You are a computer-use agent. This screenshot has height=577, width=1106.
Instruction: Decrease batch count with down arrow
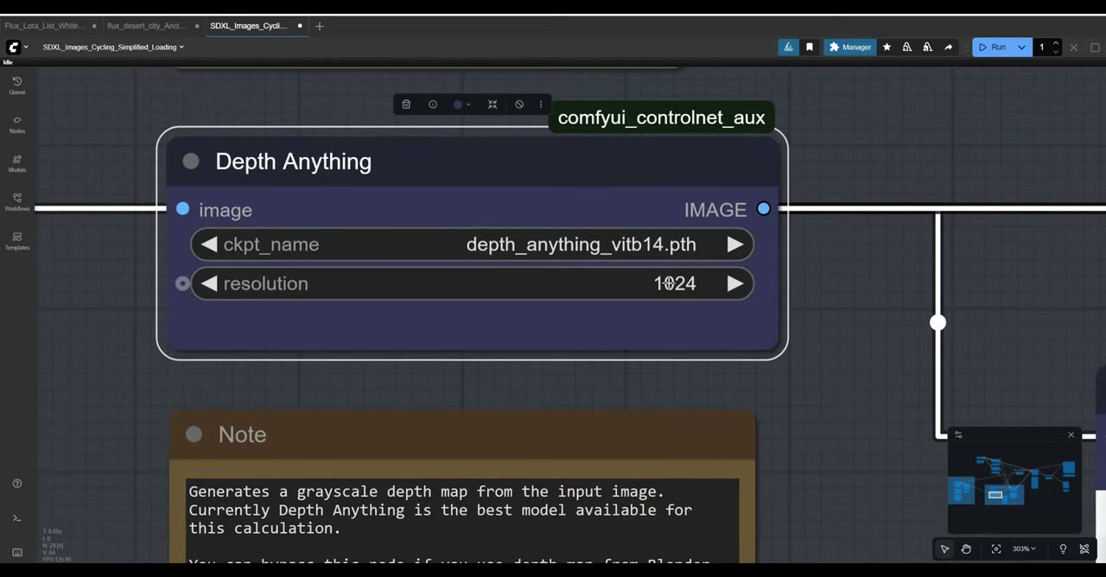pos(1055,52)
